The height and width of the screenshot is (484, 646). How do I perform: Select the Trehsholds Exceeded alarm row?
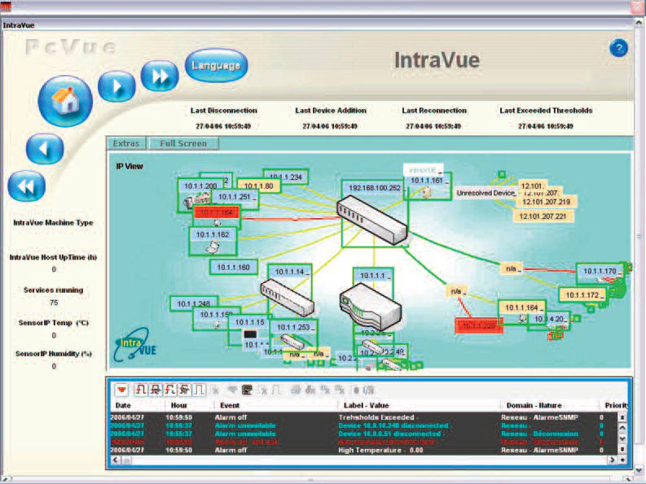pos(365,416)
